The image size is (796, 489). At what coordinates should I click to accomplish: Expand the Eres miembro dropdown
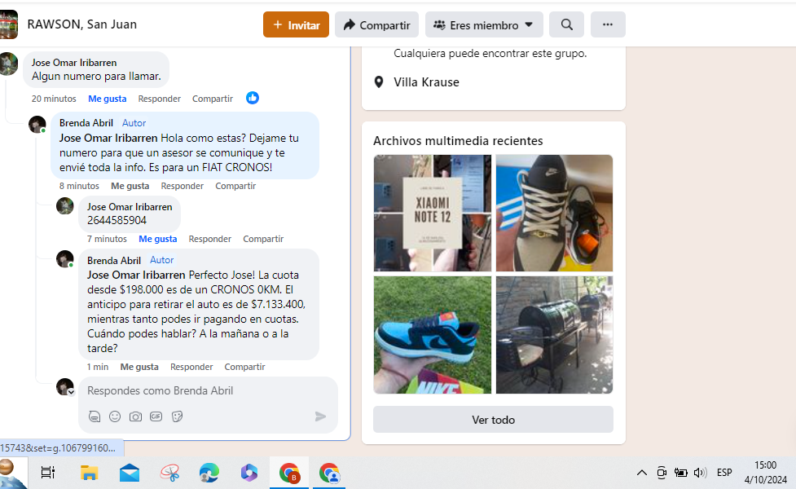coord(484,24)
